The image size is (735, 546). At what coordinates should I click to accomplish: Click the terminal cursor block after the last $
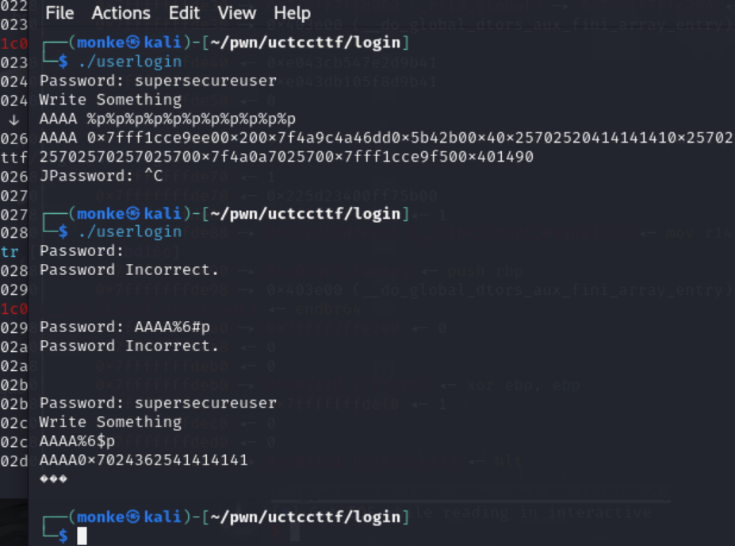[x=82, y=536]
